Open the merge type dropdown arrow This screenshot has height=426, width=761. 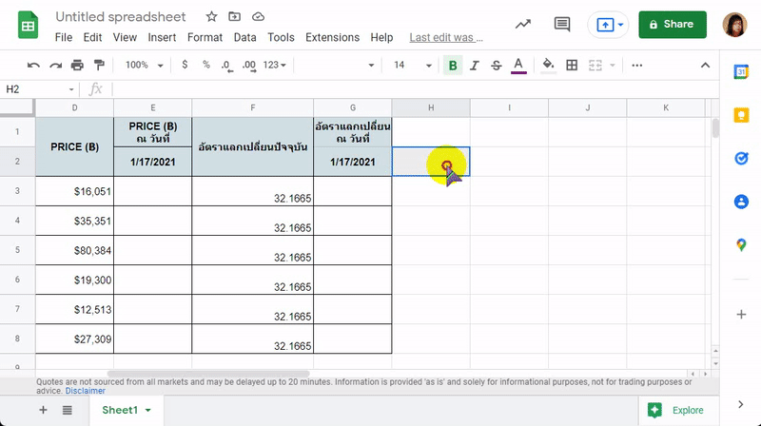(x=613, y=65)
